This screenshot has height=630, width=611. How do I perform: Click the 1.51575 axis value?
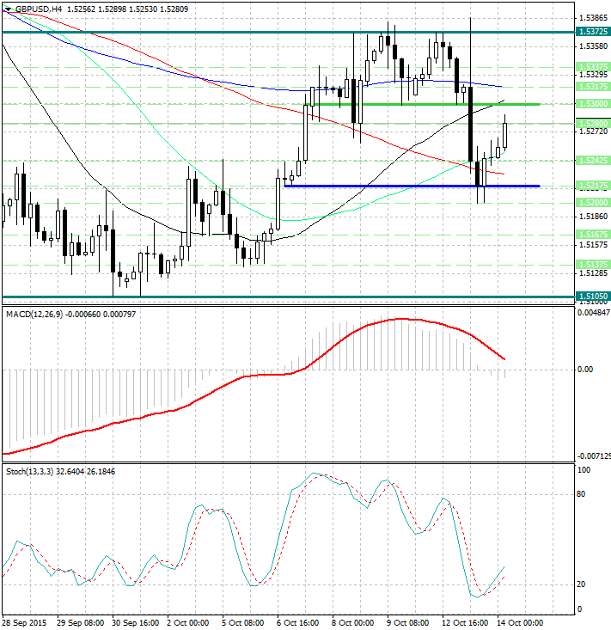[594, 245]
